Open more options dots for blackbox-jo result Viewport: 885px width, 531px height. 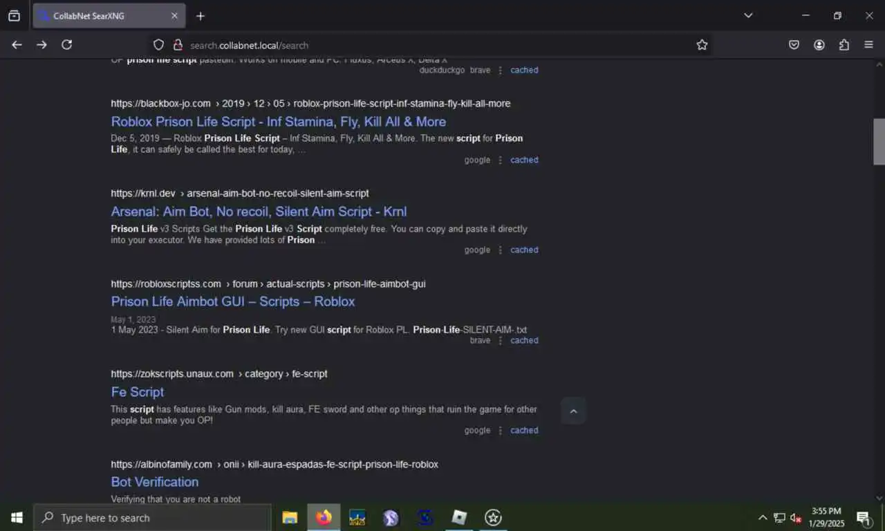[x=500, y=160]
